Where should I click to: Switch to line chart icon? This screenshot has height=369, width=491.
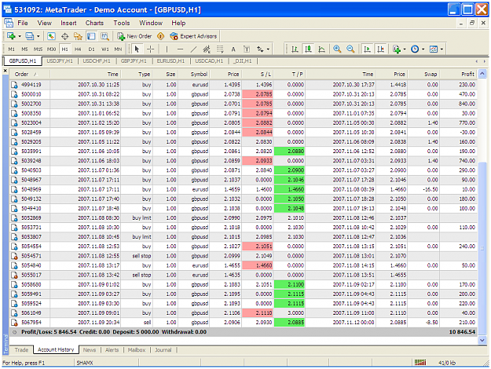click(x=321, y=49)
